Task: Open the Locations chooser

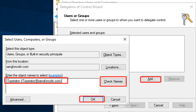Action: pyautogui.click(x=113, y=67)
